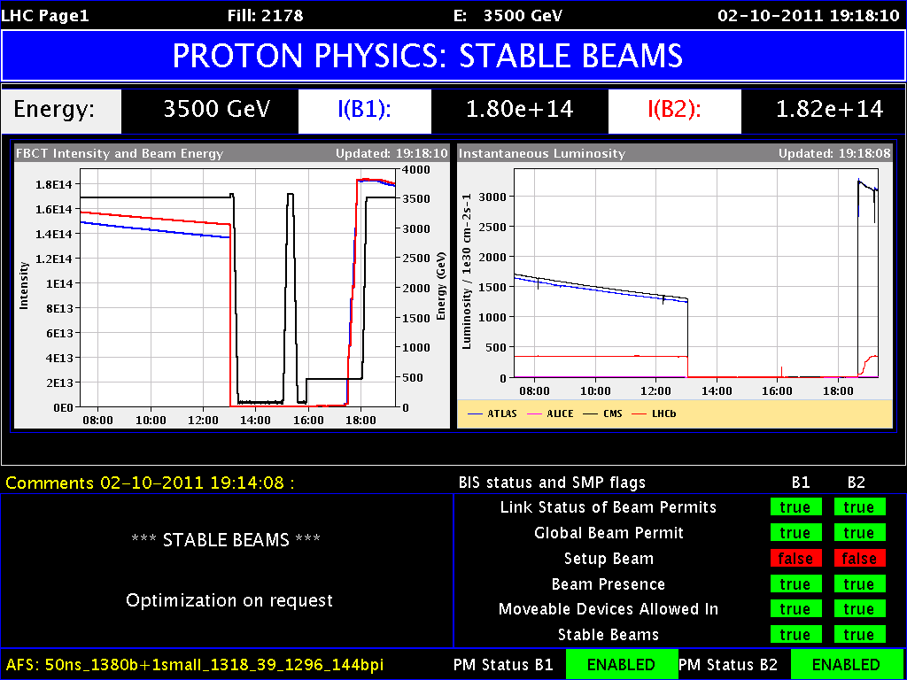
Task: Select the B2 true flag for Global Beam Permit
Action: 859,532
